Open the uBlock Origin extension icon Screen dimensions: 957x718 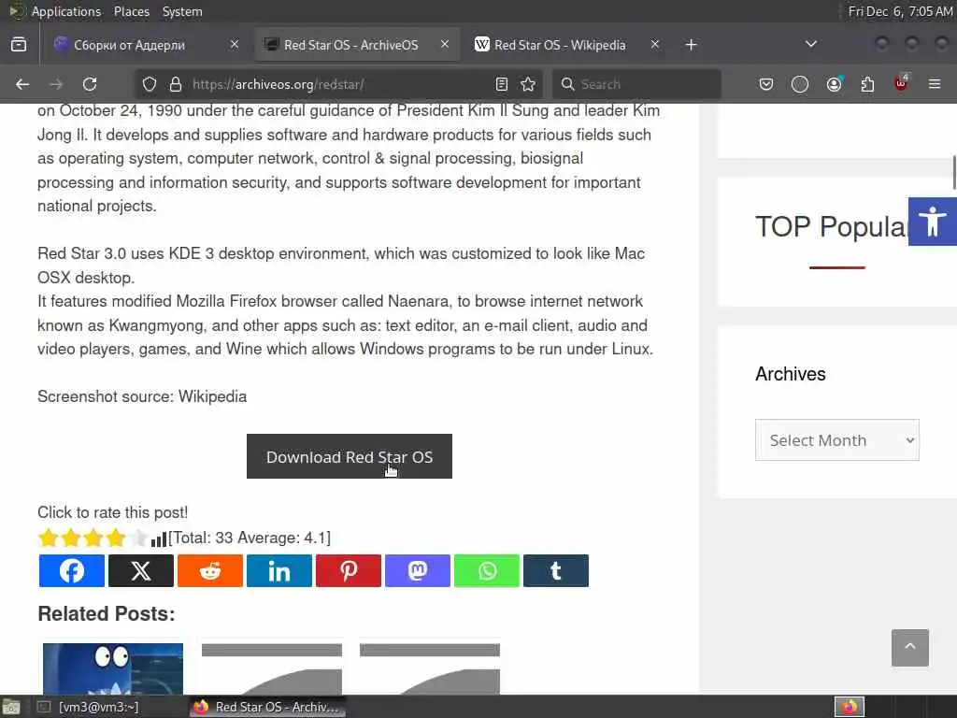click(x=901, y=83)
